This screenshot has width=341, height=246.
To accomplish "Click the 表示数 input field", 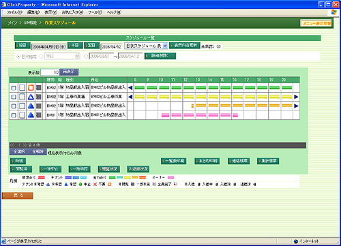I will [50, 72].
